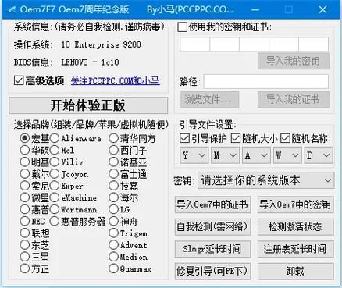The image size is (342, 288).
Task: Close the Oem7F7 window
Action: click(322, 10)
